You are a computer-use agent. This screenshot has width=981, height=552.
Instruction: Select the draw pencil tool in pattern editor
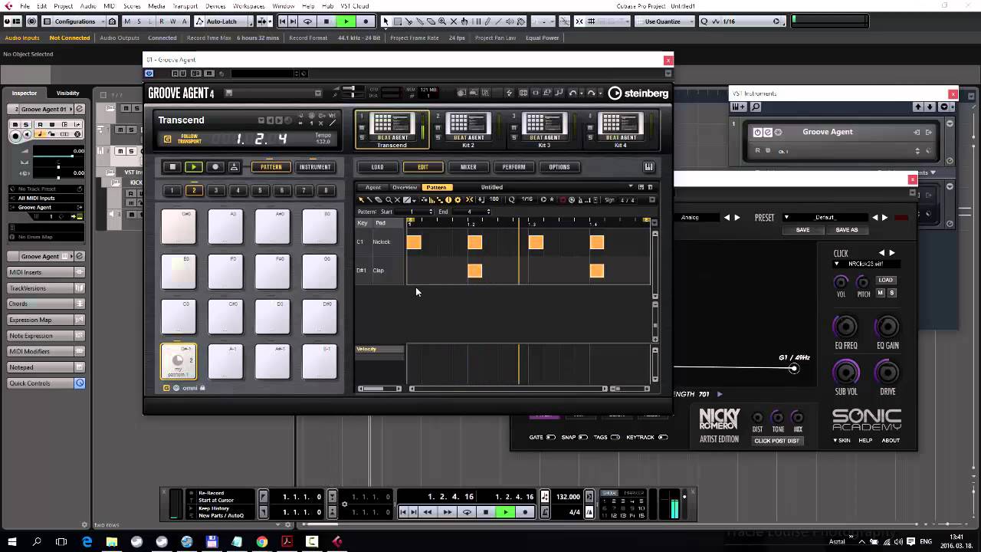[369, 199]
